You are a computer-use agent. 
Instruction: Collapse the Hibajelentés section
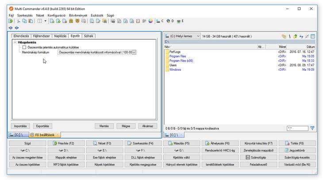click(x=15, y=42)
